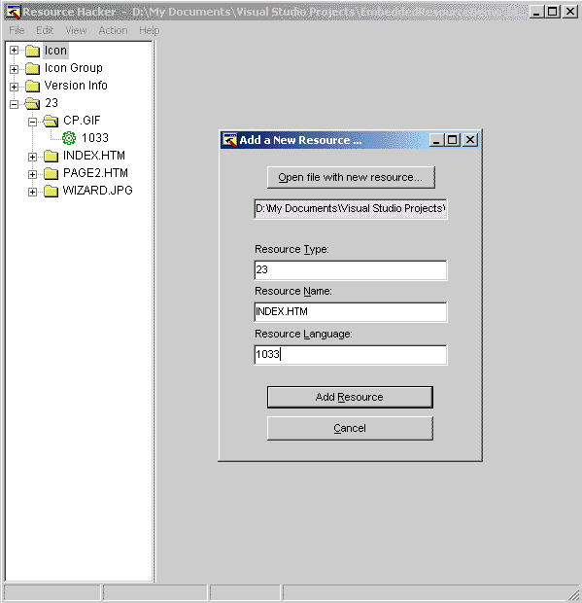Click the Version Info folder icon
This screenshot has height=603, width=582.
click(32, 86)
